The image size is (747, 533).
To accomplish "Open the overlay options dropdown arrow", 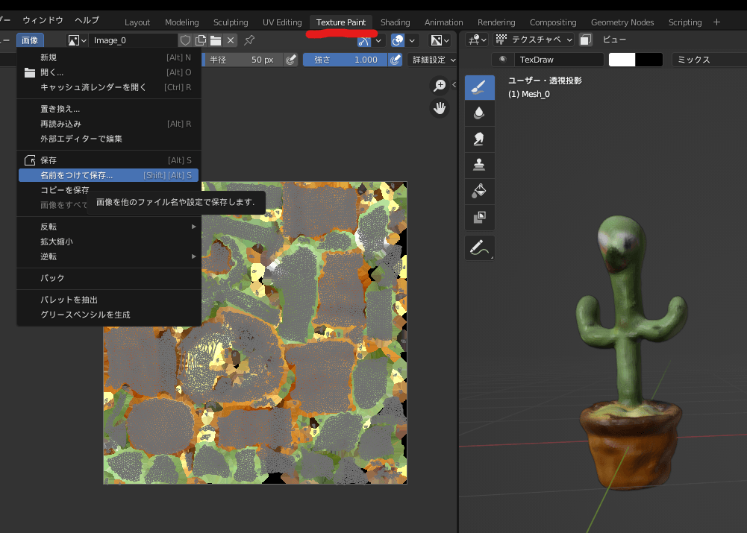I will 412,40.
